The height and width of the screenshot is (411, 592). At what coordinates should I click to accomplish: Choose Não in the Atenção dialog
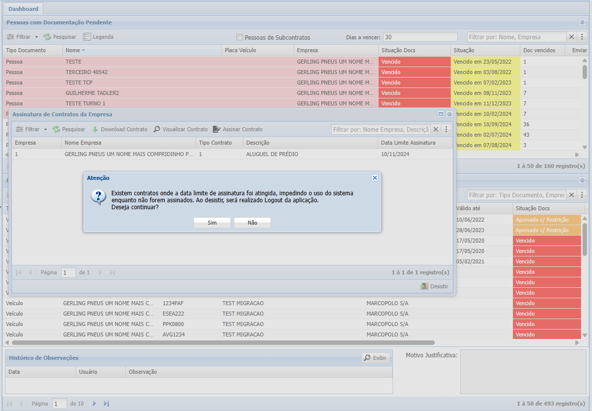[252, 223]
